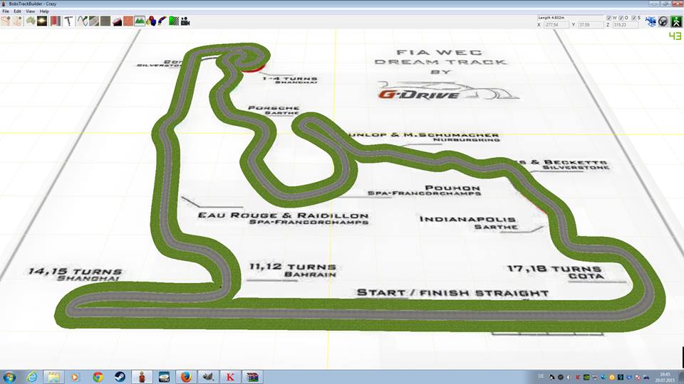Toggle the O checkbox
Viewport: 684px width, 384px height.
621,18
